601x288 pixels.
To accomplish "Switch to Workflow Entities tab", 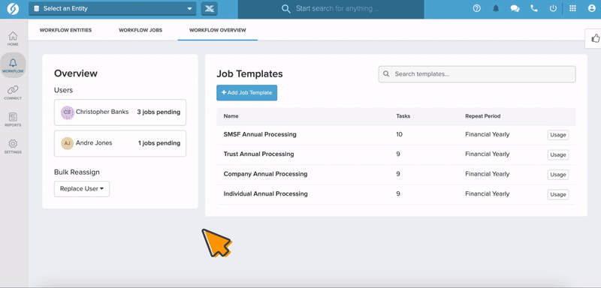I will [x=65, y=30].
